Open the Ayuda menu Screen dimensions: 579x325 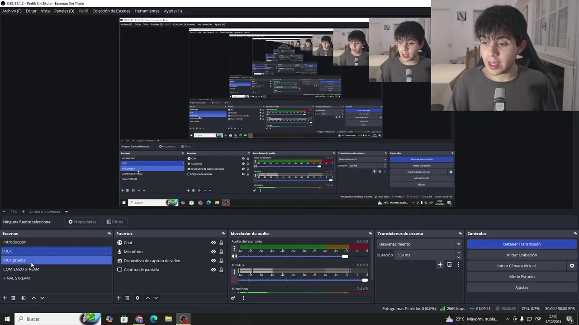(x=173, y=11)
